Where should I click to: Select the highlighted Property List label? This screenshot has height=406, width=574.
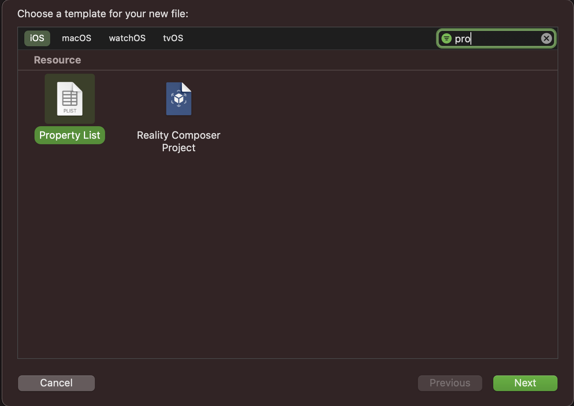pyautogui.click(x=70, y=135)
